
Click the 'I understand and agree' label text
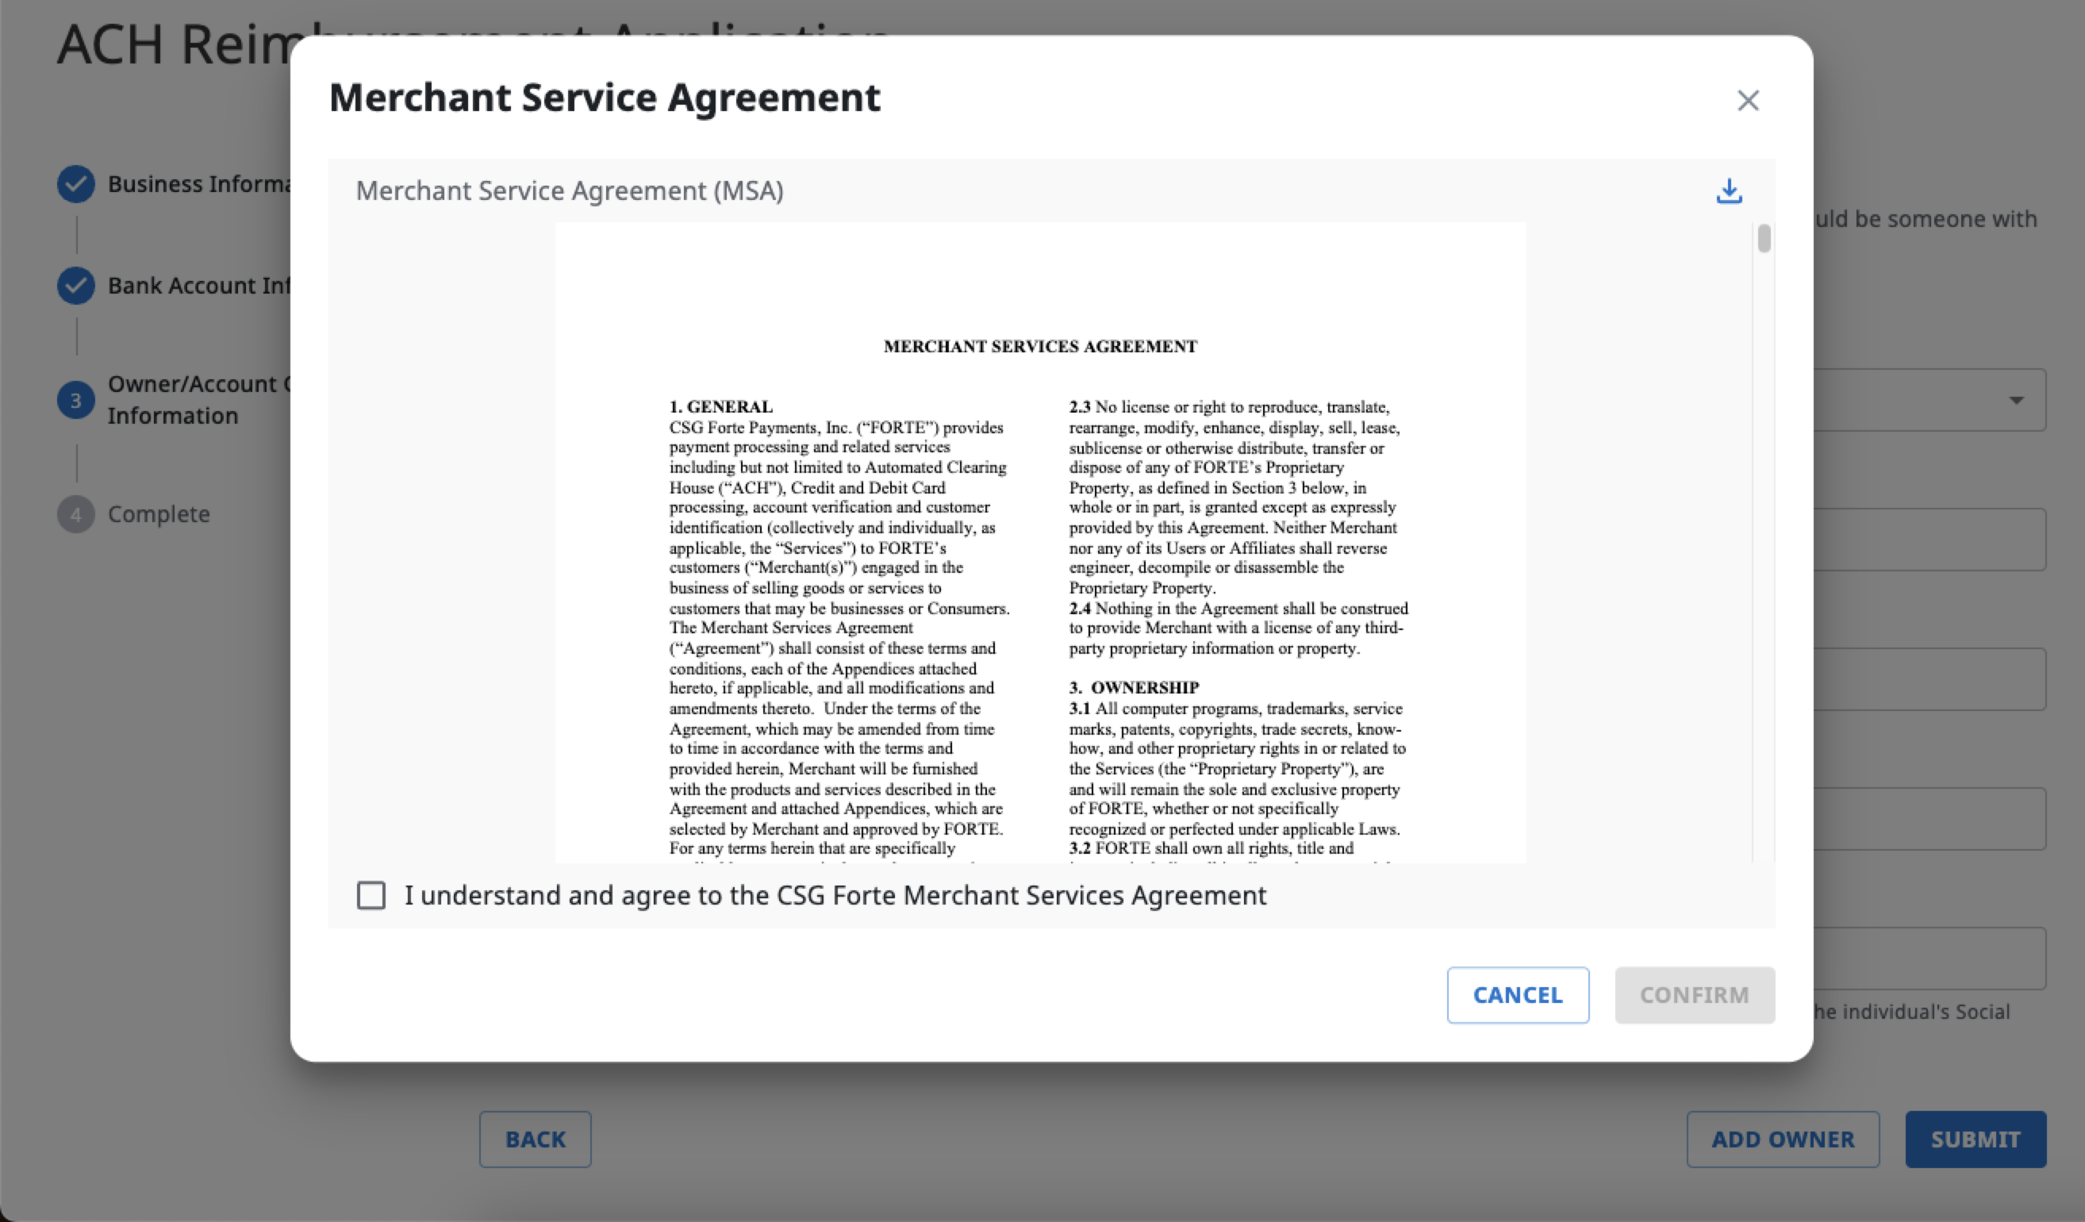coord(835,895)
